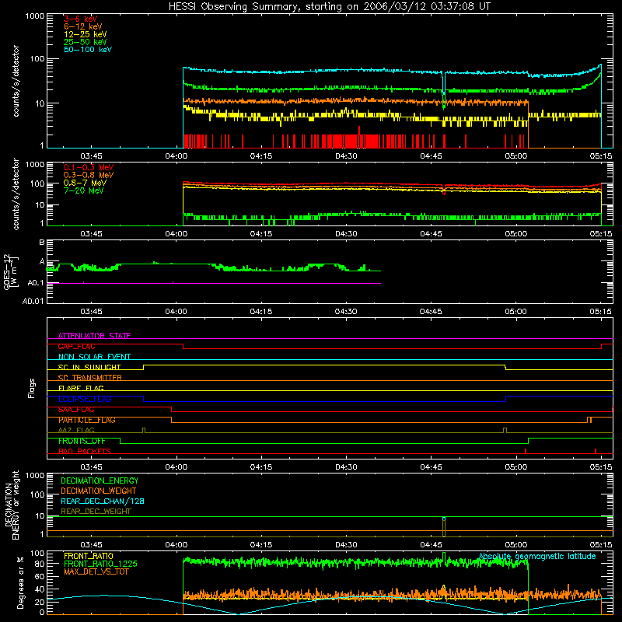Screen dimensions: 622x622
Task: Click 04:00 tick label under the keV panel
Action: (176, 156)
